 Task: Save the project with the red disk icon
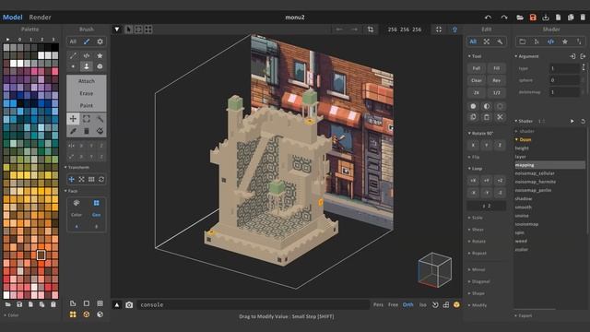(533, 18)
